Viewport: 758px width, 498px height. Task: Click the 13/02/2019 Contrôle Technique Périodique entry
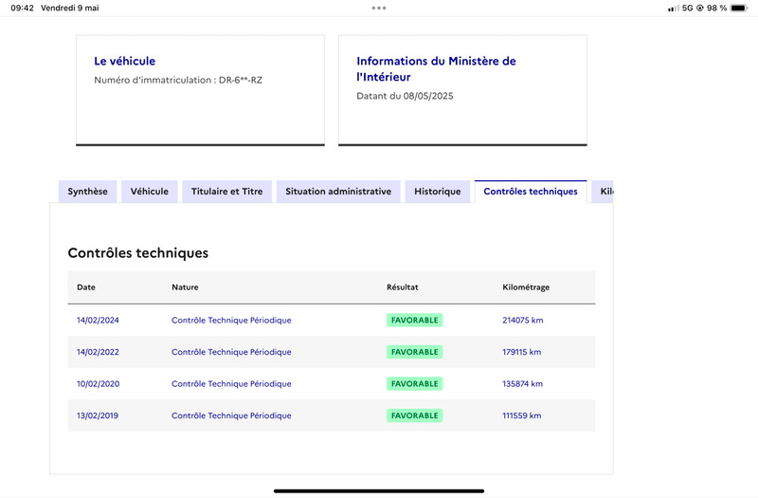pos(231,415)
